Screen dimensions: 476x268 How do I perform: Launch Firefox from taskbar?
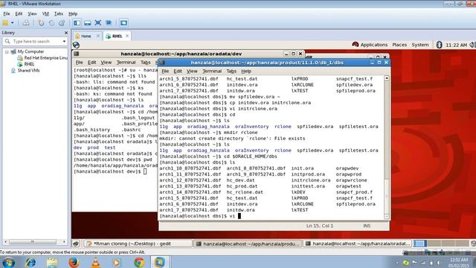click(x=74, y=262)
